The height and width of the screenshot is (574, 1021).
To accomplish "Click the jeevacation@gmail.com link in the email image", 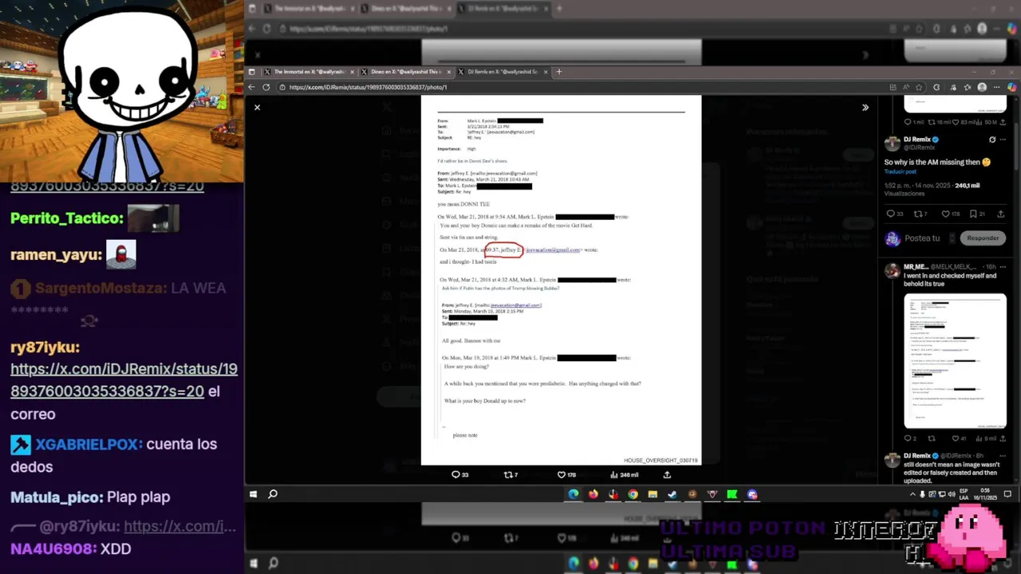I will pyautogui.click(x=553, y=250).
